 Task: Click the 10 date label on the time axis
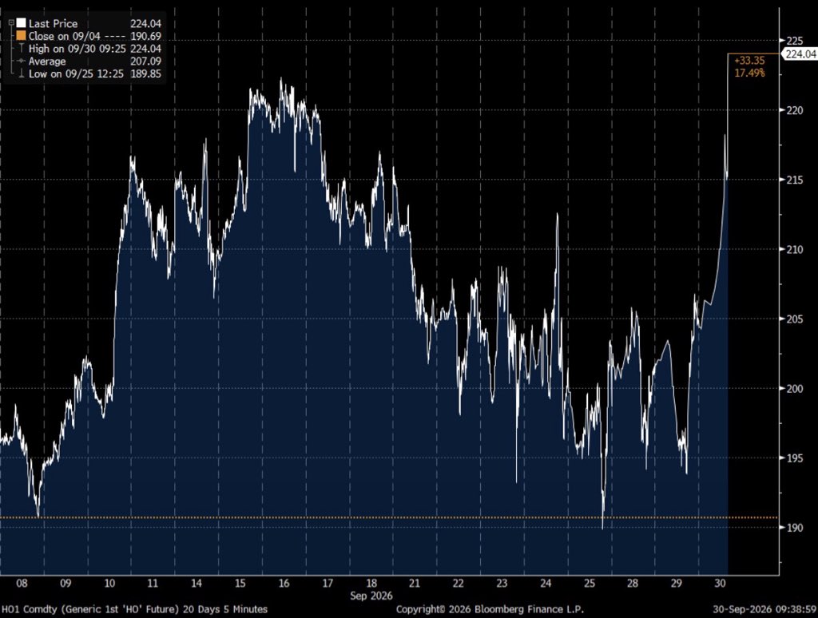[109, 583]
